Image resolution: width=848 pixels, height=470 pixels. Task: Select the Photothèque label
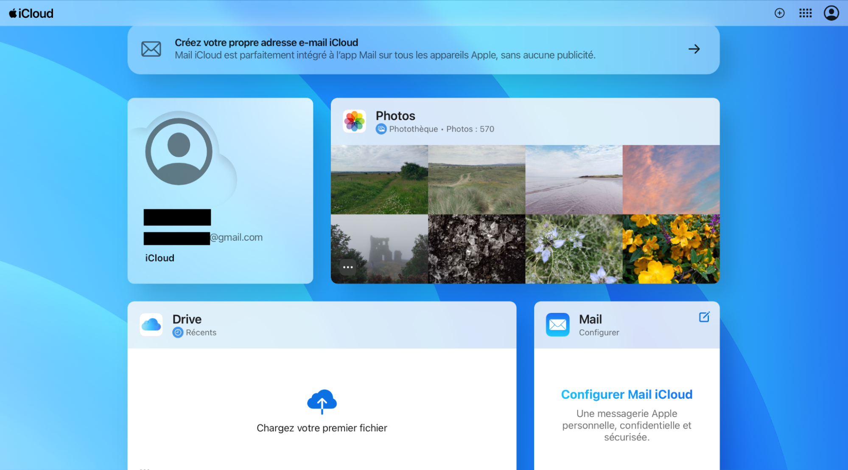coord(413,129)
